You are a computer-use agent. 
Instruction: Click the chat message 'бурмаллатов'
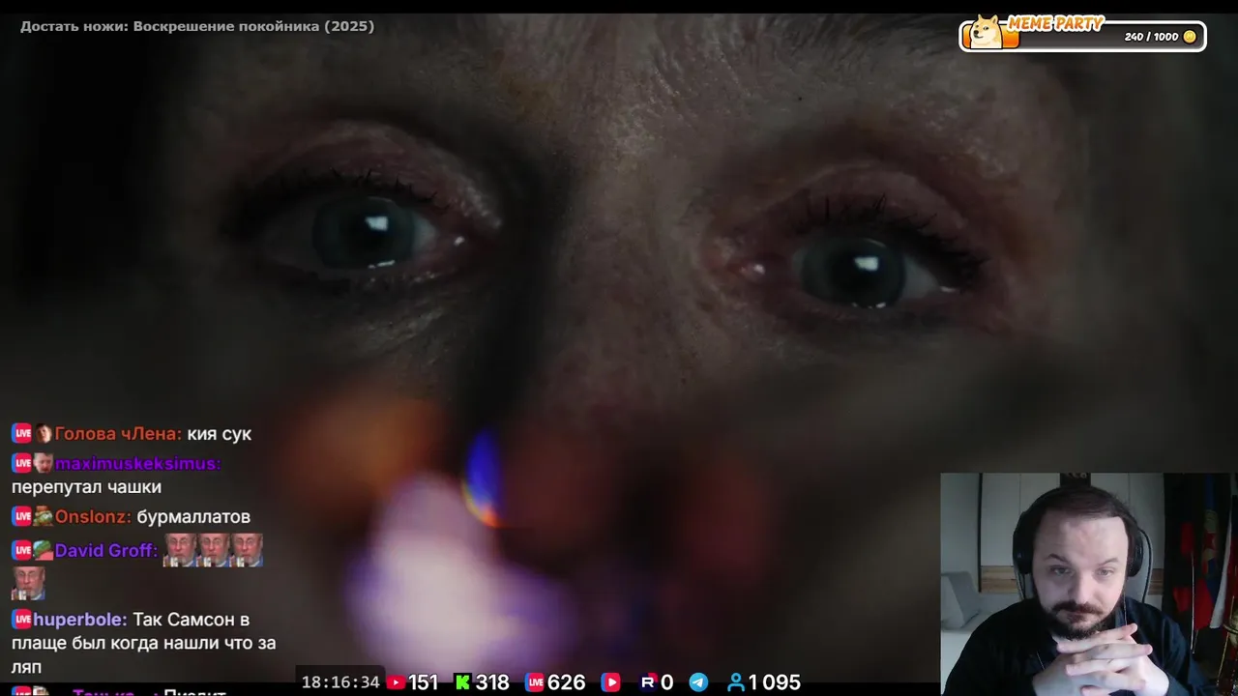point(193,517)
